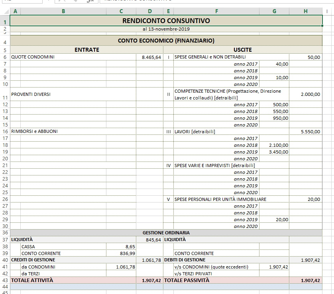Click 'v/s CONDOMINI (quote eccedenti)' cell

(216, 267)
